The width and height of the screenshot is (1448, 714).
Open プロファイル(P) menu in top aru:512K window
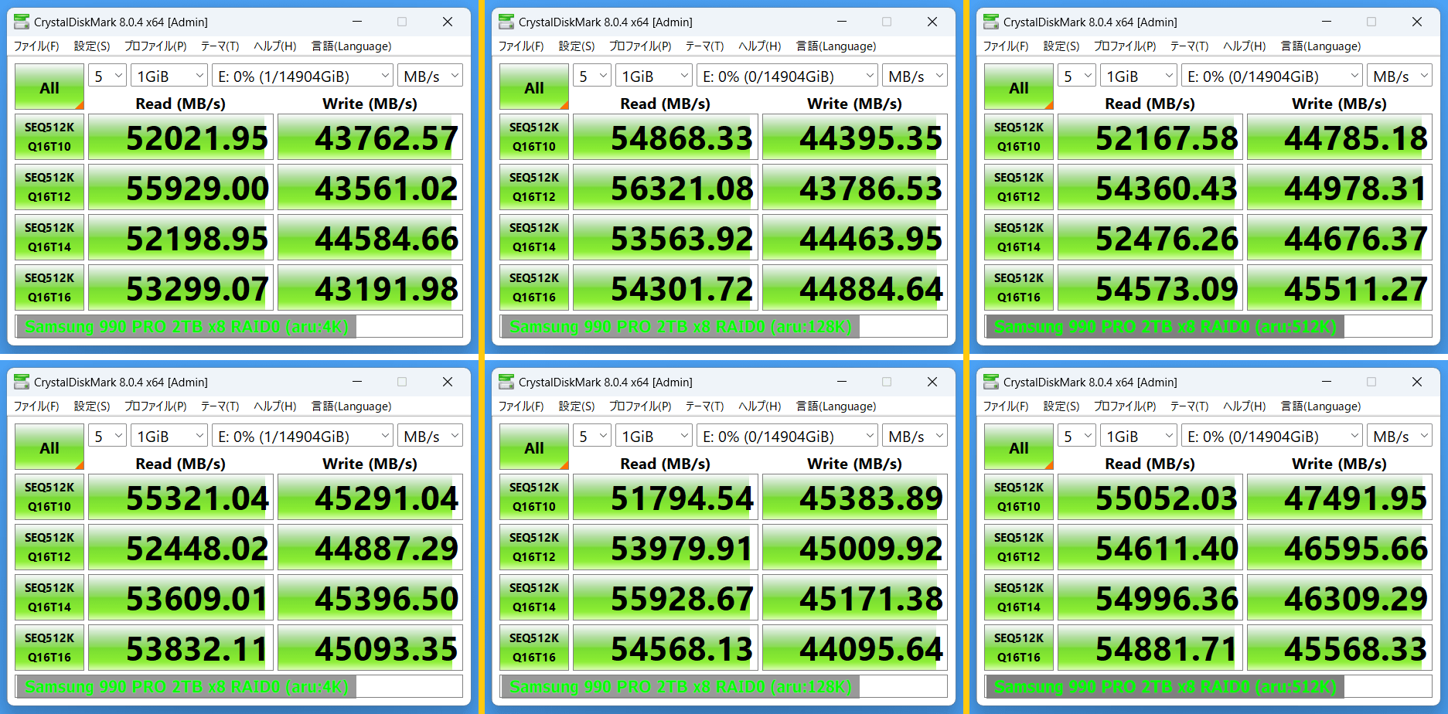(1125, 46)
